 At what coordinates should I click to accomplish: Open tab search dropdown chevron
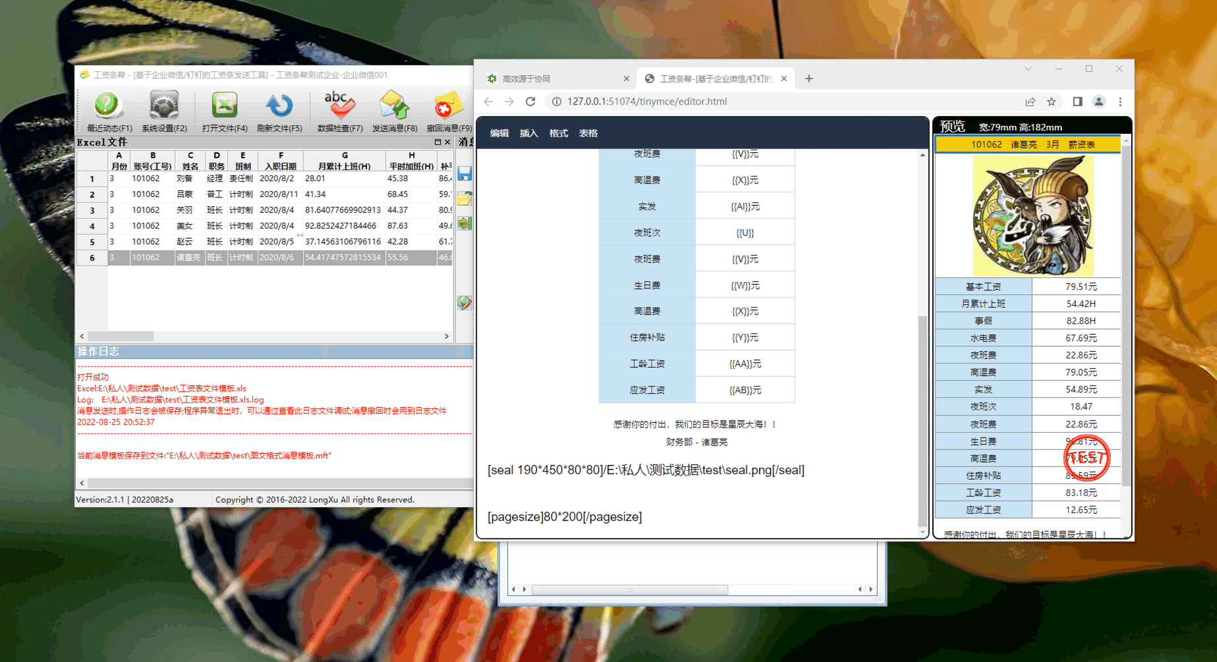point(1028,69)
